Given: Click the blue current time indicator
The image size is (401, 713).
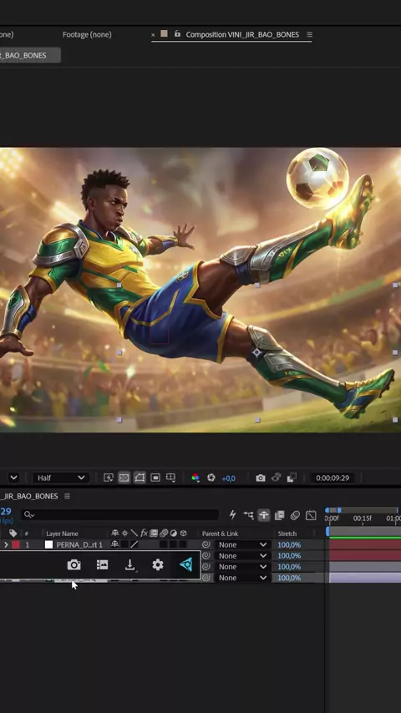Looking at the screenshot, I should click(x=327, y=531).
